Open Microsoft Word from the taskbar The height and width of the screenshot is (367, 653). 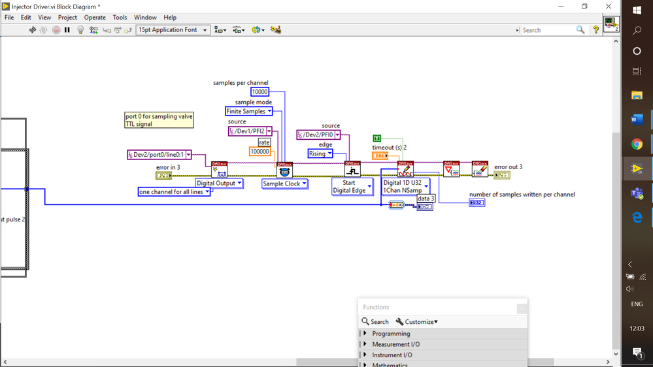[637, 120]
